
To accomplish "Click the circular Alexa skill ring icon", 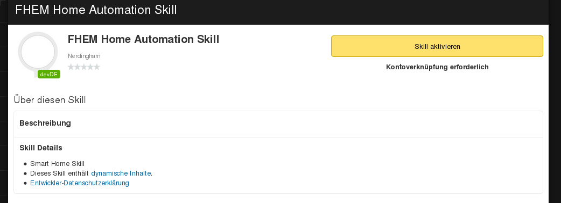I will 38,52.
